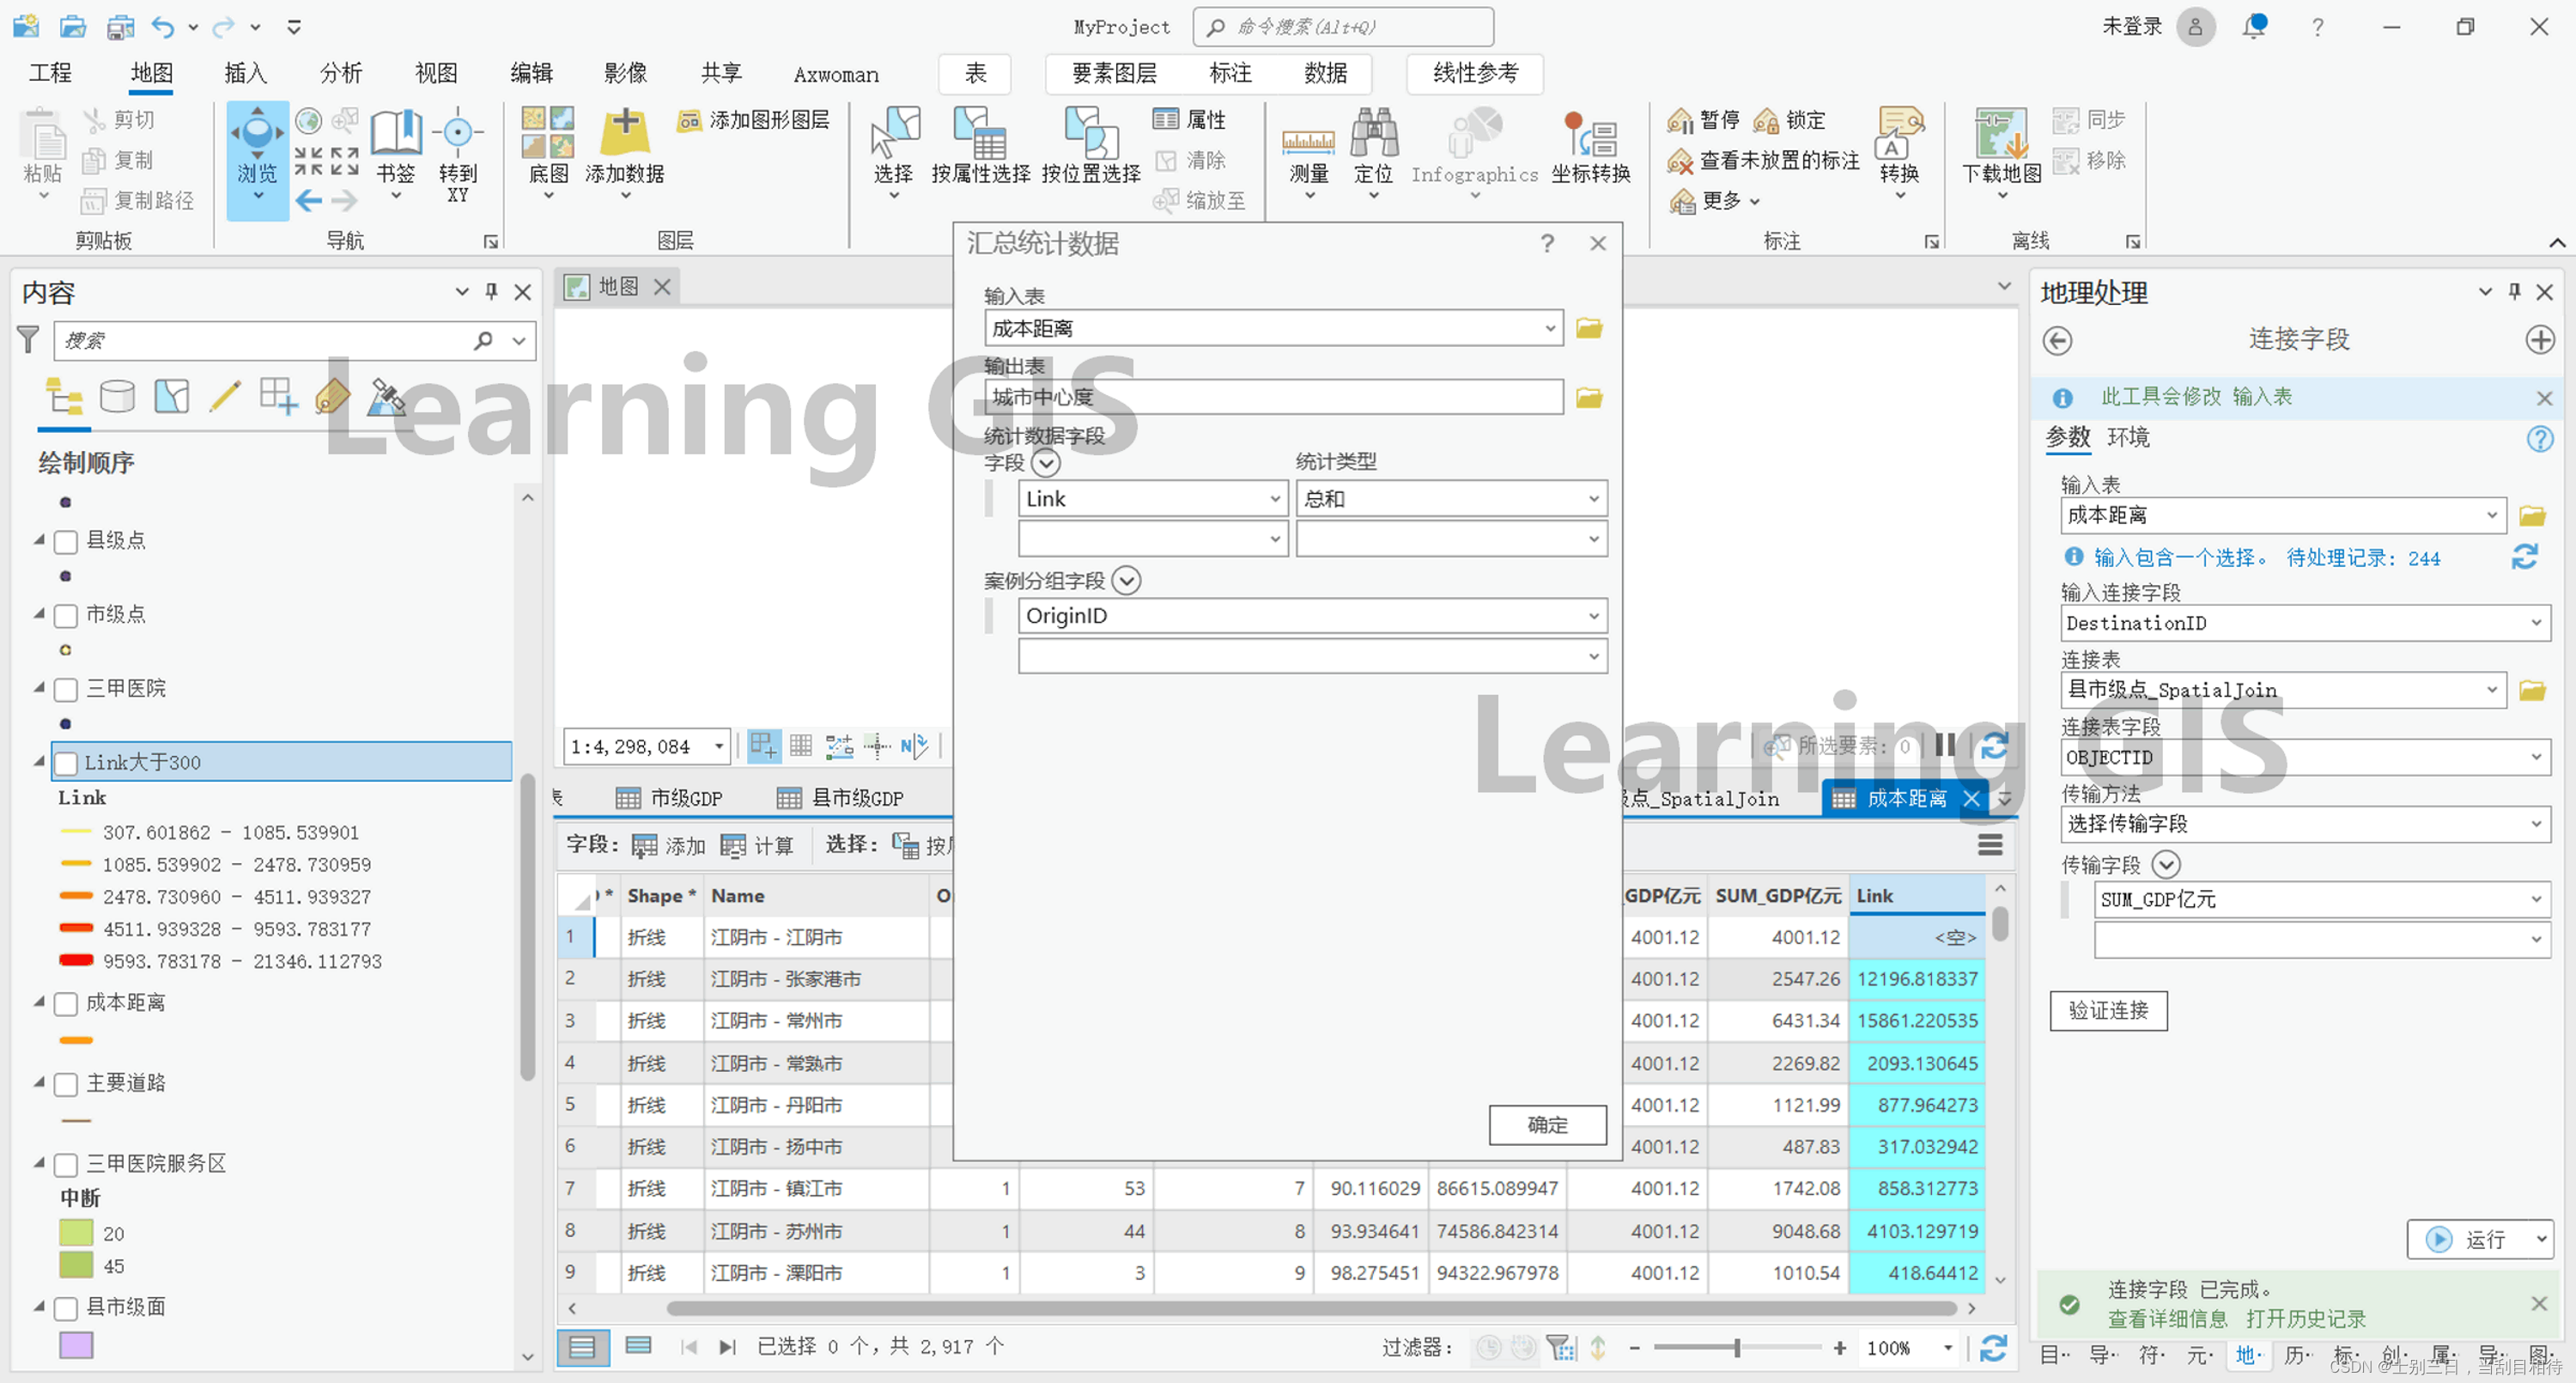2576x1383 pixels.
Task: Click the 按属性选择 (Select By Attributes) icon
Action: point(980,135)
